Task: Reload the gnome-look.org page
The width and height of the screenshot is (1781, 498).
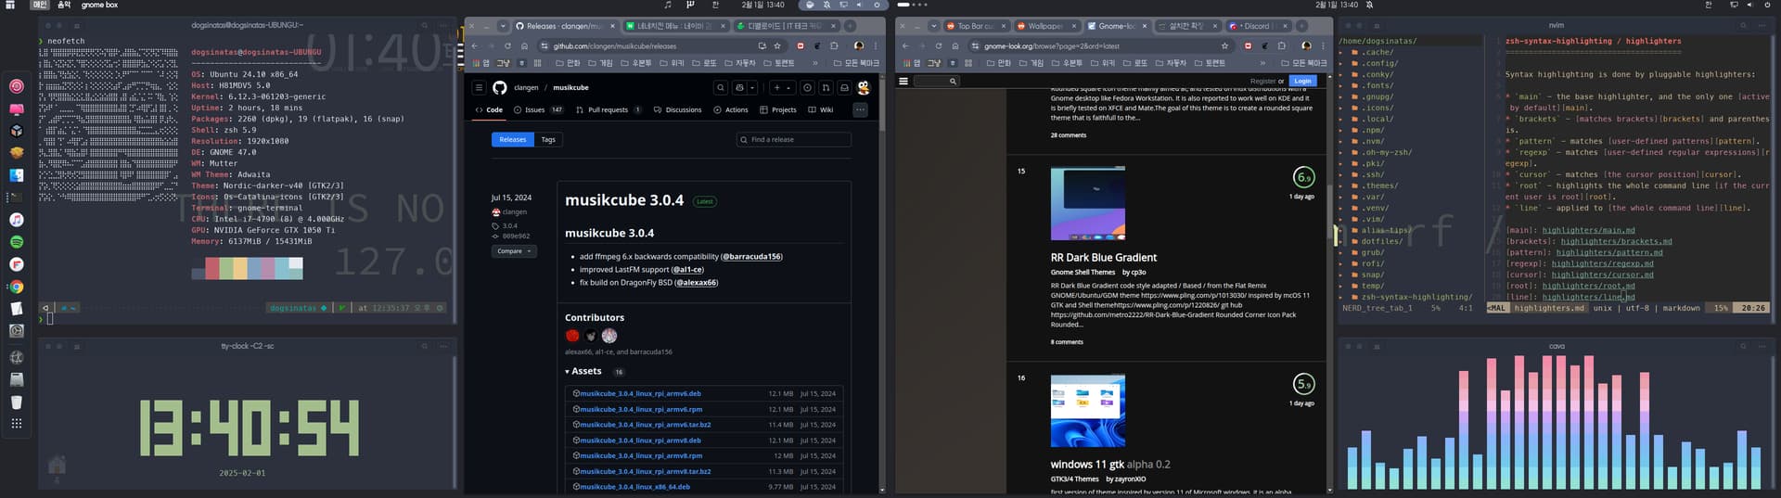Action: pyautogui.click(x=939, y=45)
